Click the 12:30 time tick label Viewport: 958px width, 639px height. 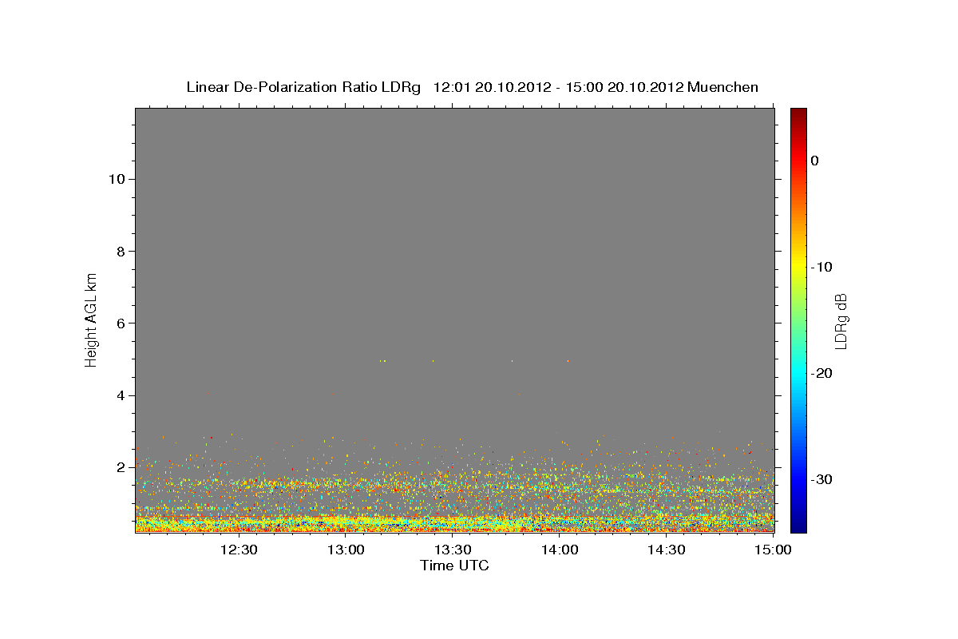[239, 550]
